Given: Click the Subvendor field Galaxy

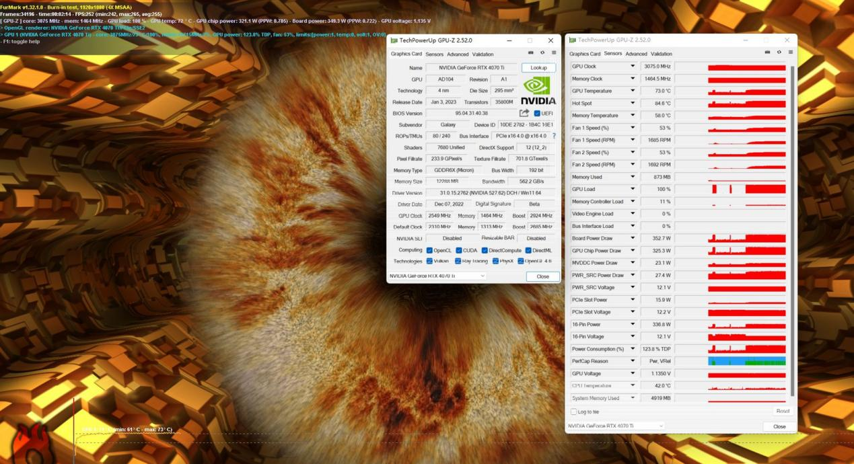Looking at the screenshot, I should click(448, 124).
